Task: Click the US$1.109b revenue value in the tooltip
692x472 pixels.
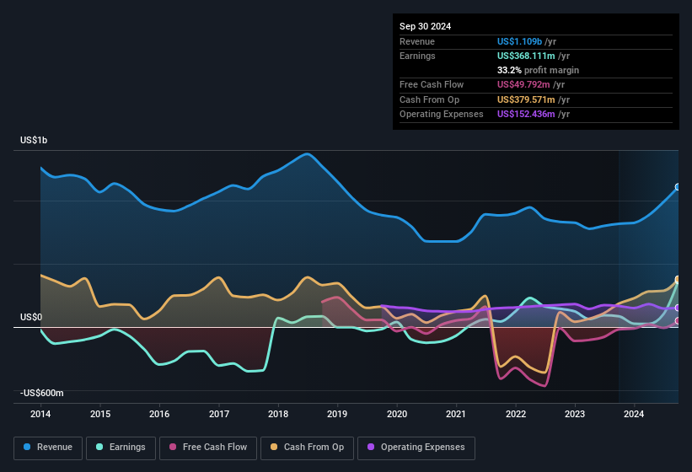Action: (519, 41)
